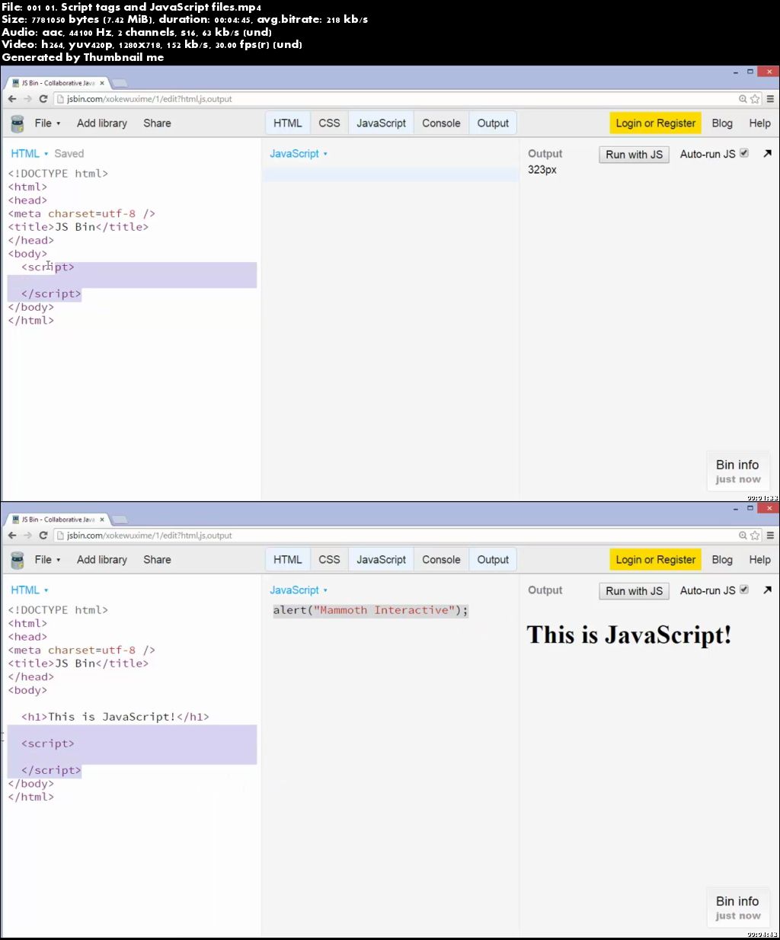
Task: Click the page icon in upper address bar
Action: click(x=60, y=99)
